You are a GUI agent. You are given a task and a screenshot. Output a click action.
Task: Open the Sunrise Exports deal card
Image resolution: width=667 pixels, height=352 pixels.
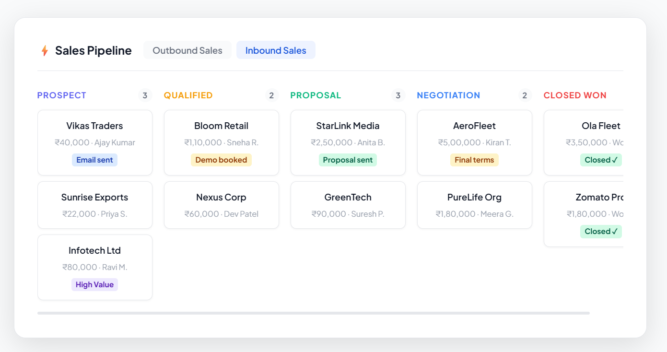tap(95, 205)
